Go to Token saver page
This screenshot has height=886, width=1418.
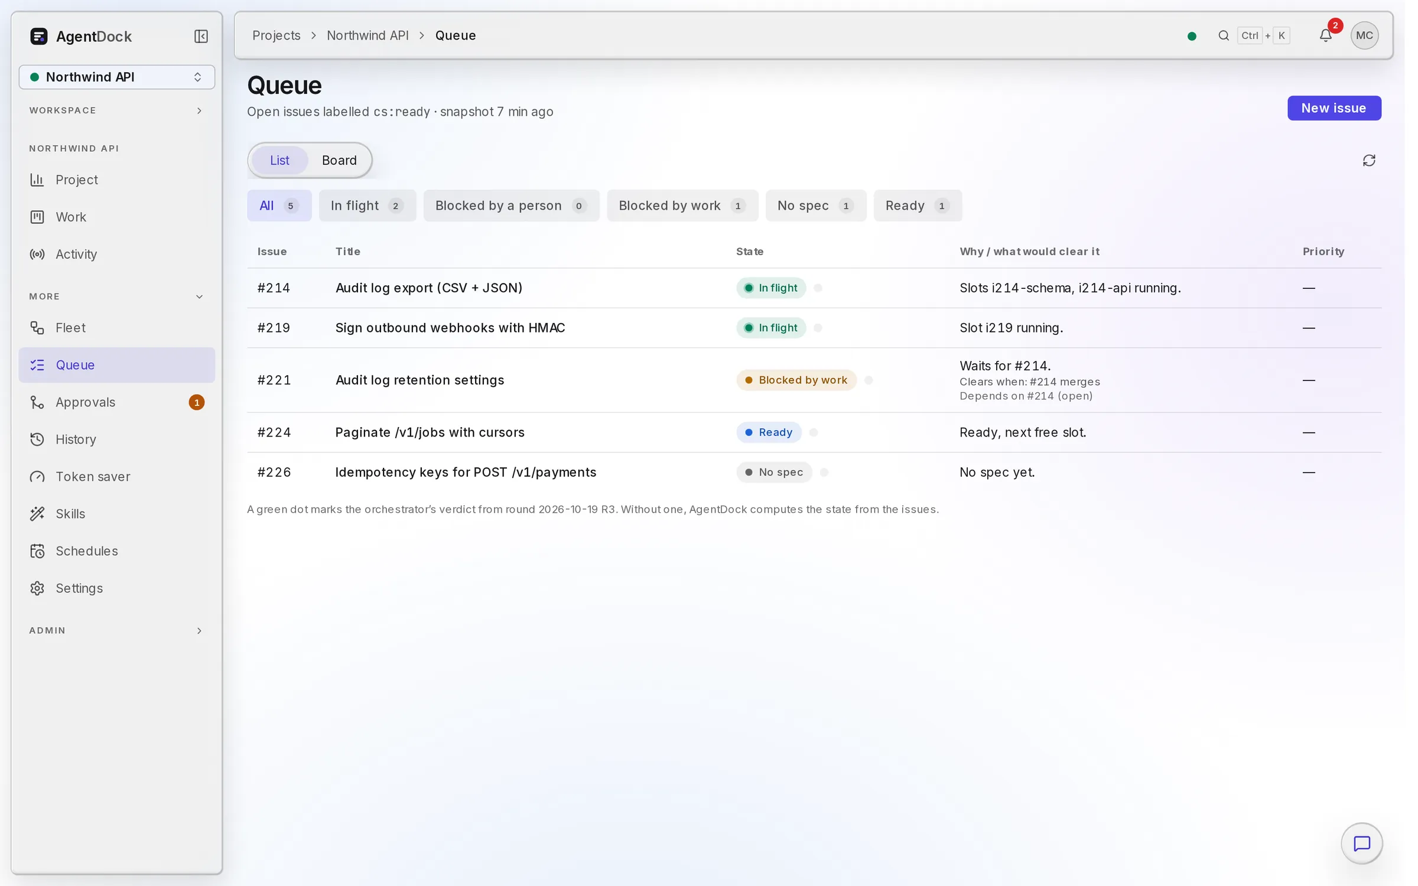(x=116, y=477)
